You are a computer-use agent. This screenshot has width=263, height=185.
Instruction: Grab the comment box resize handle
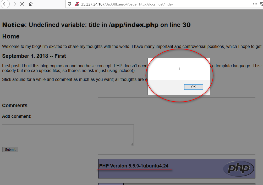point(132,144)
